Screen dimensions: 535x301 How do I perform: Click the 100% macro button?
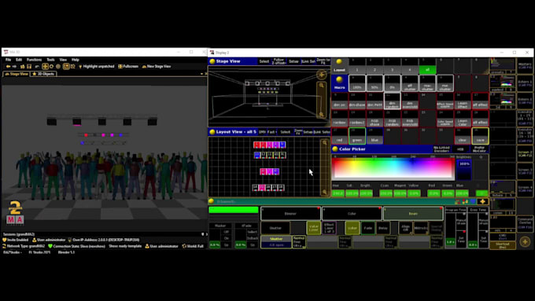click(357, 83)
